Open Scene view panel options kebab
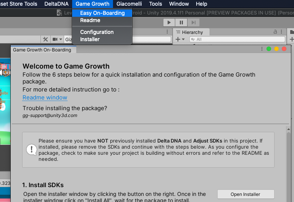The height and width of the screenshot is (202, 294). tap(167, 32)
